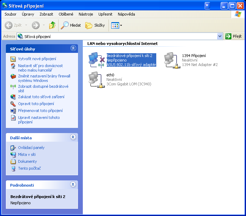Open the Upřesnit menu
This screenshot has width=246, height=216.
coord(105,14)
